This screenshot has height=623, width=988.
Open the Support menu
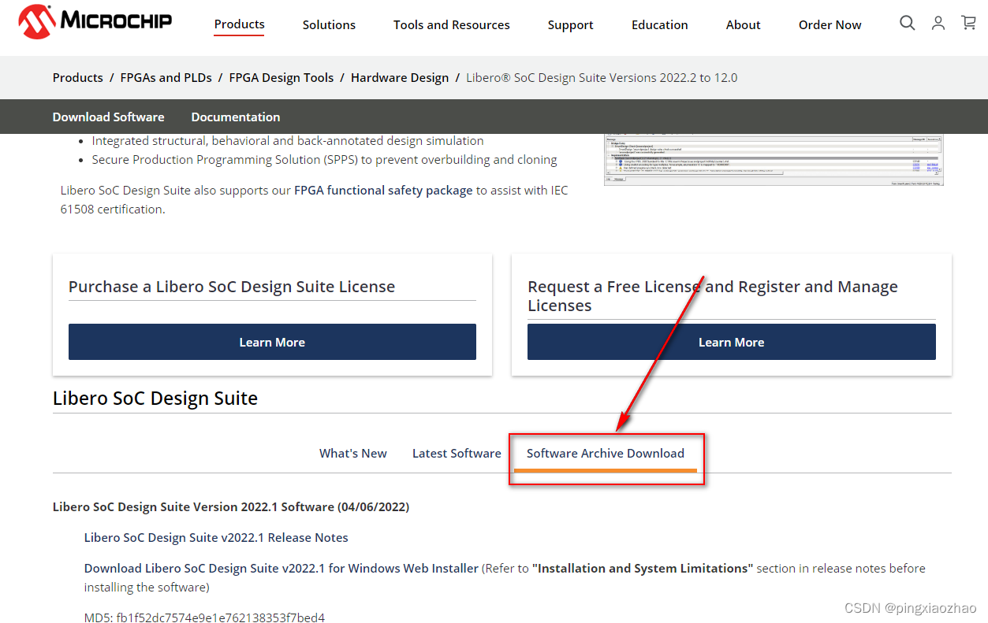point(570,25)
